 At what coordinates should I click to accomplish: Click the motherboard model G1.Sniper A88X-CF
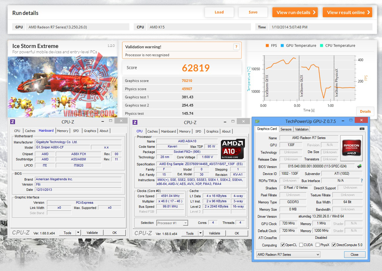pos(62,147)
